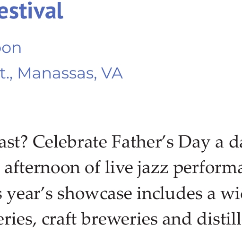Click the word 'includes' in third line
The height and width of the screenshot is (242, 242).
pyautogui.click(x=170, y=193)
